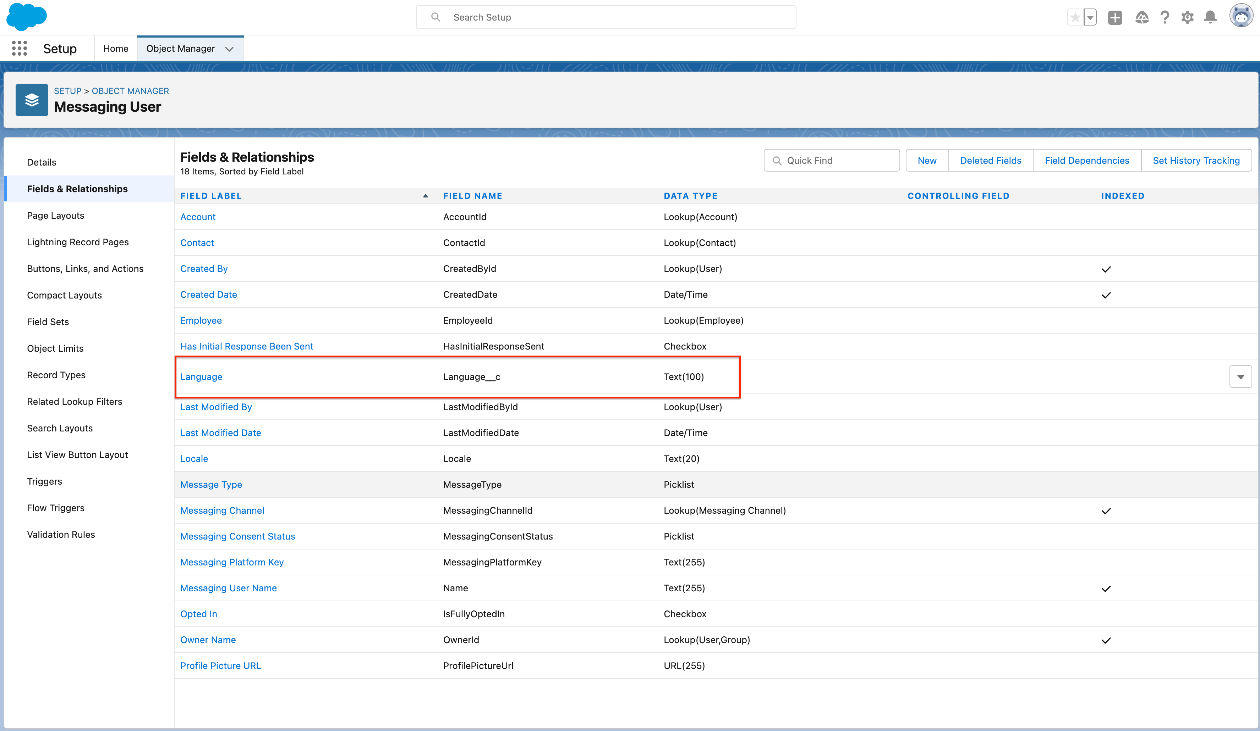Image resolution: width=1260 pixels, height=731 pixels.
Task: Open Compact Layouts
Action: (x=64, y=295)
